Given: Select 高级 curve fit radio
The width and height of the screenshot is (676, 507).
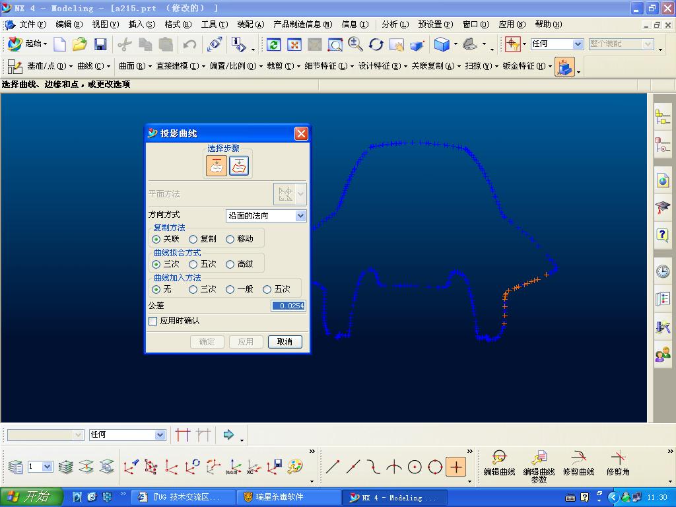Looking at the screenshot, I should pyautogui.click(x=230, y=264).
